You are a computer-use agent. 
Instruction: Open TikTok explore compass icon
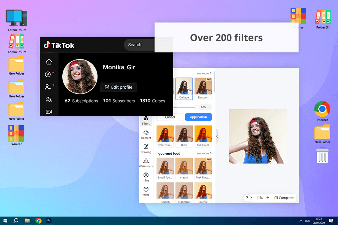(48, 74)
